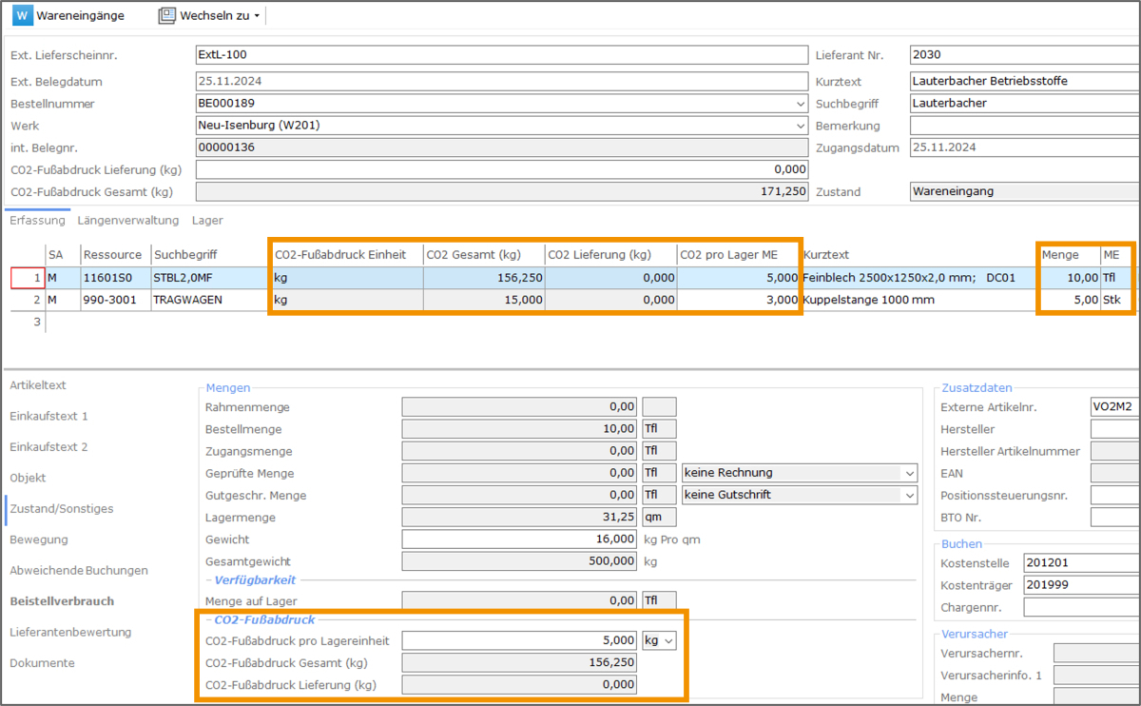Expand the Bestellnummer BE000189 dropdown
Image resolution: width=1141 pixels, height=706 pixels.
coord(799,104)
